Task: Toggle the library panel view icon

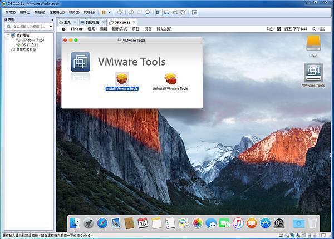Action: point(159,12)
